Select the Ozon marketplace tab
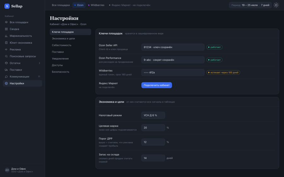The image size is (284, 177). (79, 5)
